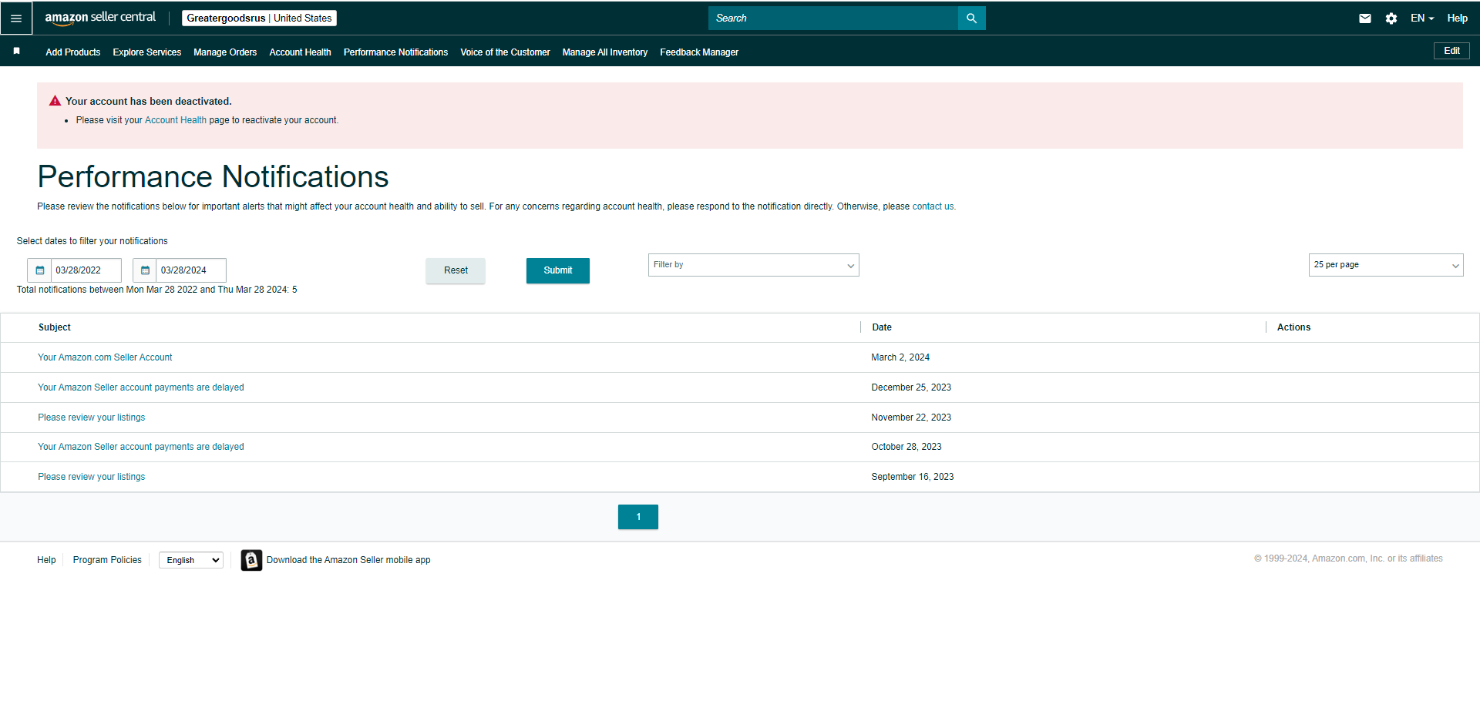Open Manage Orders
The height and width of the screenshot is (701, 1480).
pos(225,52)
